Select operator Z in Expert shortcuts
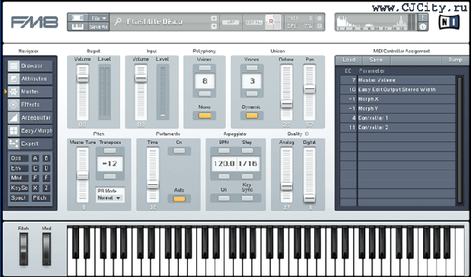471x277 pixels. [46, 188]
